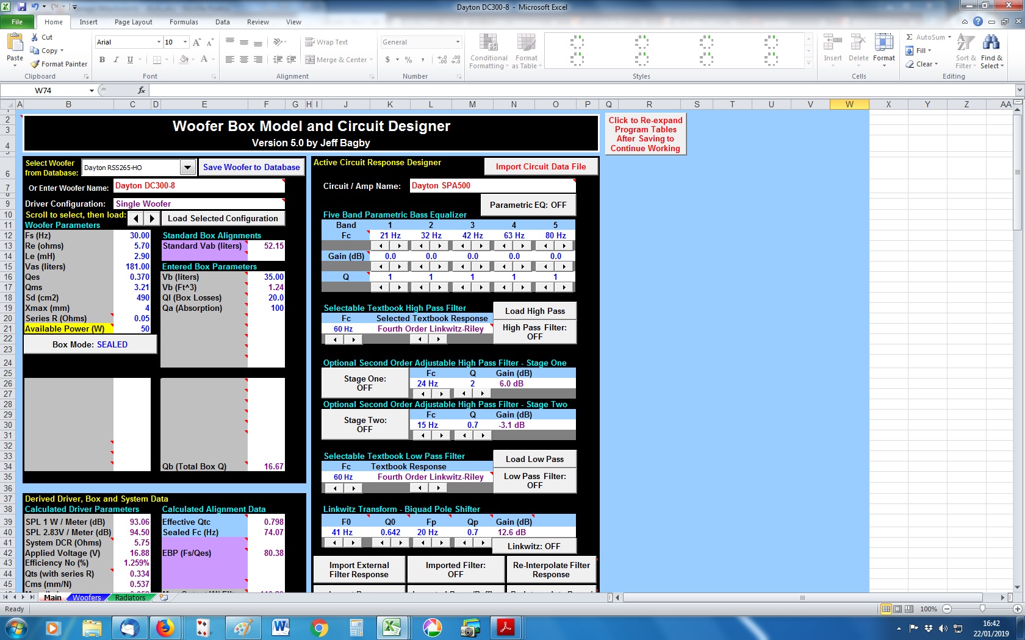Click Load High Pass button
The width and height of the screenshot is (1025, 640).
pyautogui.click(x=534, y=311)
